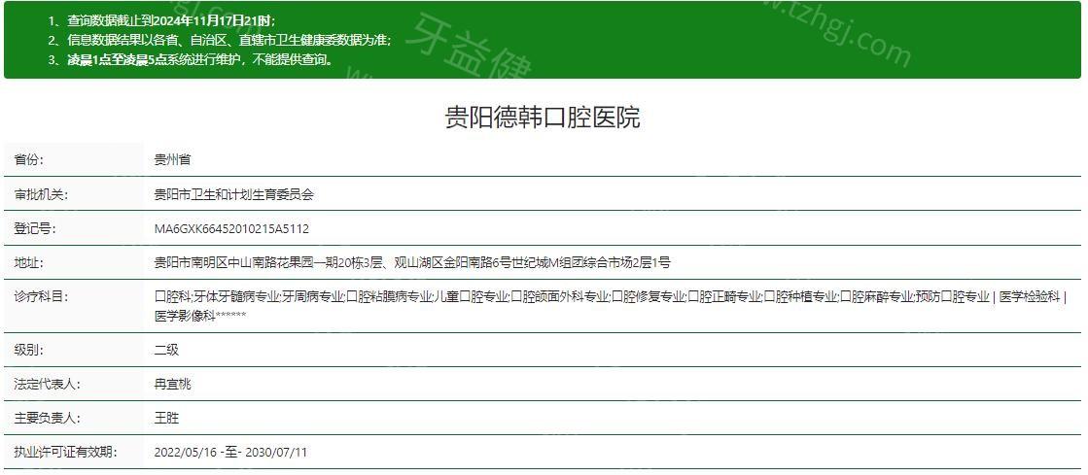The height and width of the screenshot is (475, 1088).
Task: Click notice line three about 凌晨1点至凌晨5点 maintenance
Action: [x=192, y=59]
